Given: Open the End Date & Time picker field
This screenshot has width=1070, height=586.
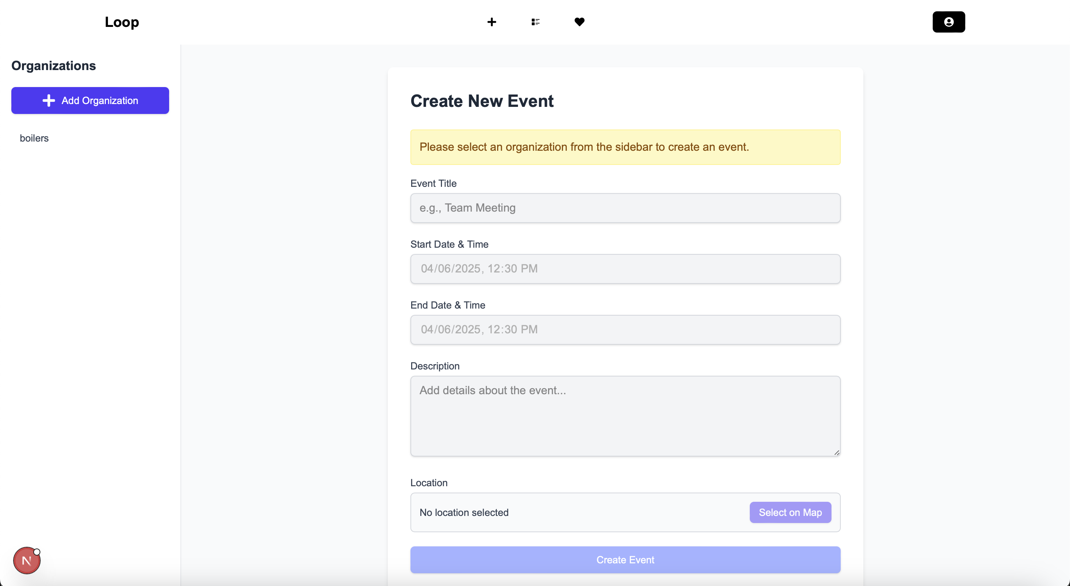Looking at the screenshot, I should click(625, 329).
